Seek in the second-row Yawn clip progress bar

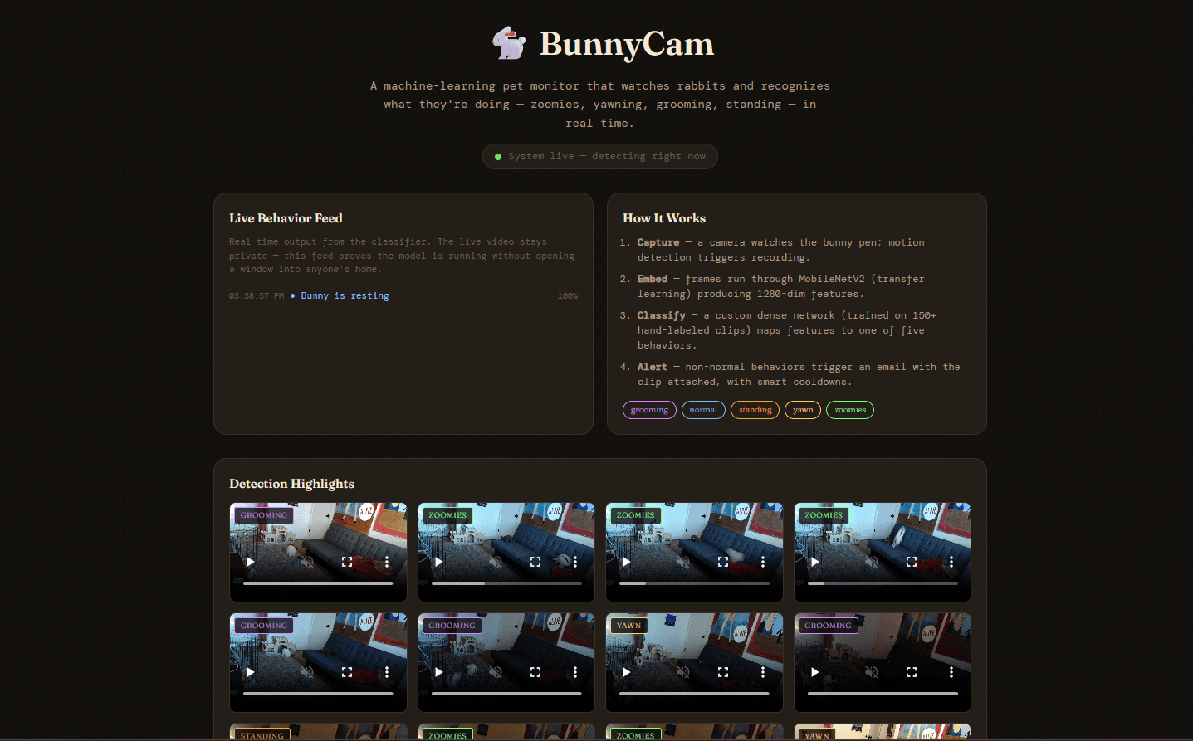point(695,694)
